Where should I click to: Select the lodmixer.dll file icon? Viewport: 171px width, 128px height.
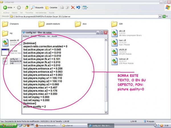(115, 61)
